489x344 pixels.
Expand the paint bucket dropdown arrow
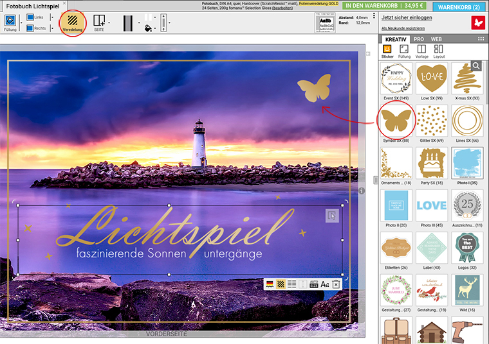[155, 28]
